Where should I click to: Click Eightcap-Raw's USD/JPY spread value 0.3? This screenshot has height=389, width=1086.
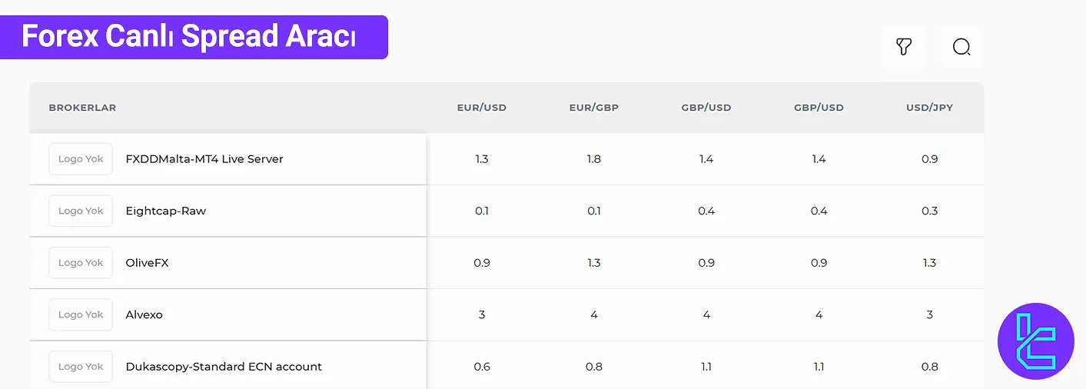pos(929,211)
